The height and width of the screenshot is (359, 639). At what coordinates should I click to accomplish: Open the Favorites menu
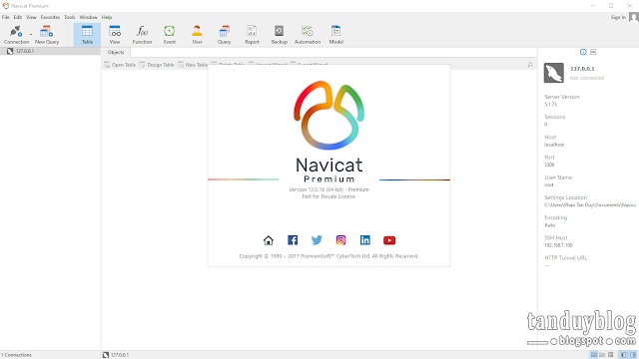coord(50,17)
